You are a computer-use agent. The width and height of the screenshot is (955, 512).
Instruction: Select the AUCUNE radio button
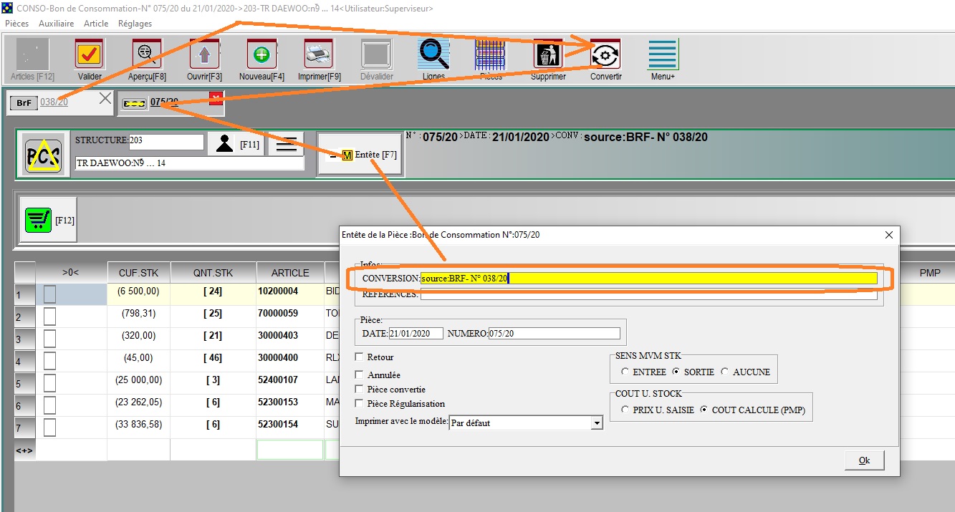pos(725,372)
